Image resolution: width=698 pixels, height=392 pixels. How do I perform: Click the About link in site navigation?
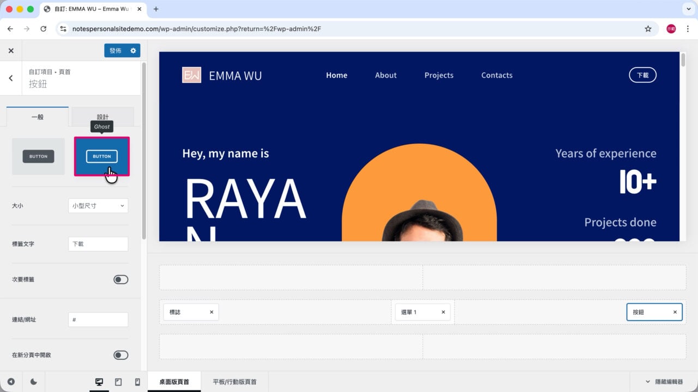(x=386, y=75)
